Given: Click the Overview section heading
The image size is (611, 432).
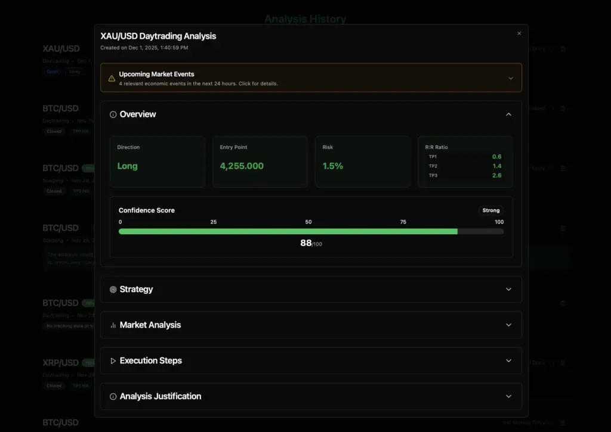Looking at the screenshot, I should coord(138,114).
